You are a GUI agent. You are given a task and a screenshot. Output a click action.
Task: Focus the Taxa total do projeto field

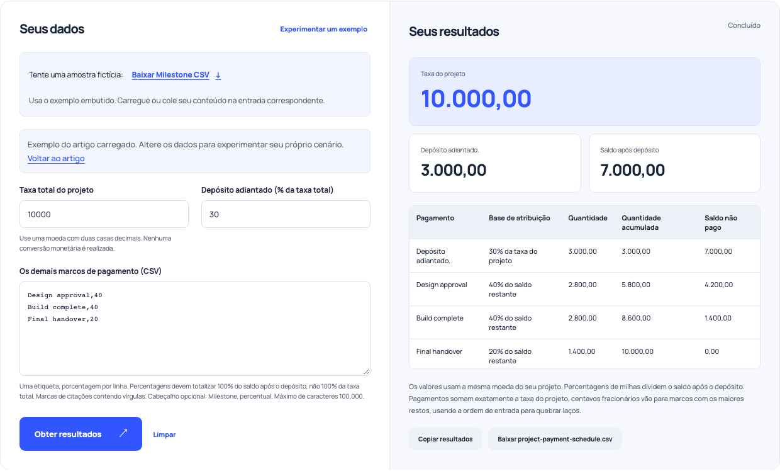[104, 214]
